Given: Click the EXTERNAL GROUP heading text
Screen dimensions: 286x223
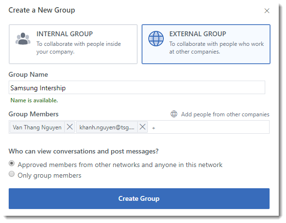Looking at the screenshot, I should point(198,34).
